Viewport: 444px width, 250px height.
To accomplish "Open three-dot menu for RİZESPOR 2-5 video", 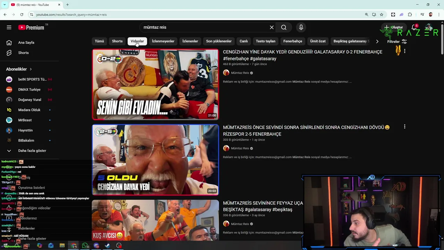I will [x=404, y=127].
